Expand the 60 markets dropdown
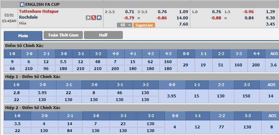 (x=125, y=25)
